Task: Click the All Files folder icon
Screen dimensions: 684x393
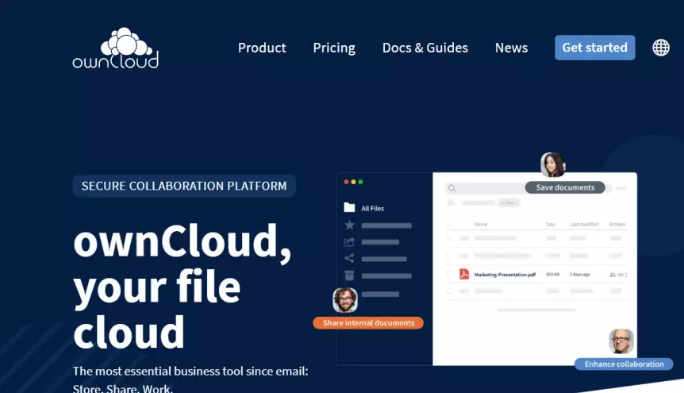Action: [x=349, y=208]
